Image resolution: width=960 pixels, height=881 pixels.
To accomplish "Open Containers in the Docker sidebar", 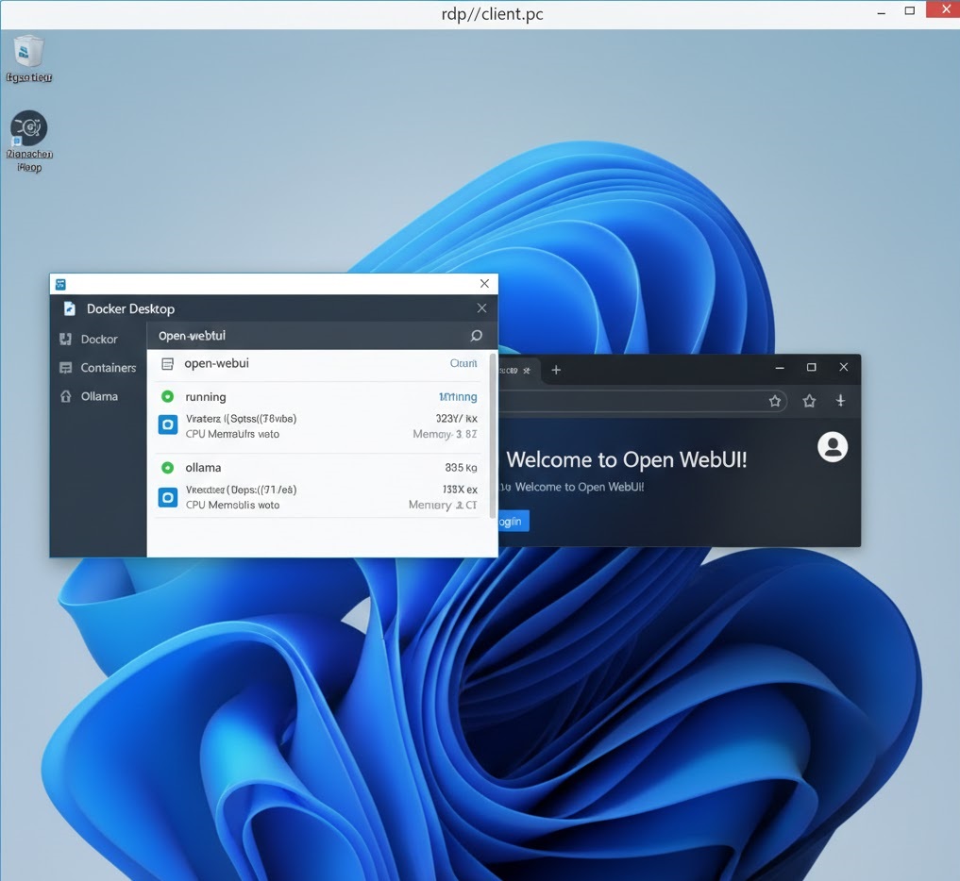I will (109, 368).
